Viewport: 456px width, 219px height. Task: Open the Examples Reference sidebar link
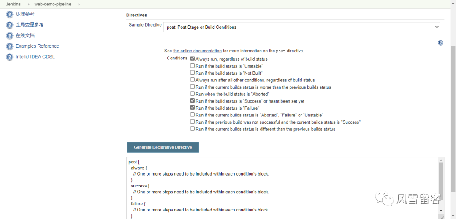(37, 46)
